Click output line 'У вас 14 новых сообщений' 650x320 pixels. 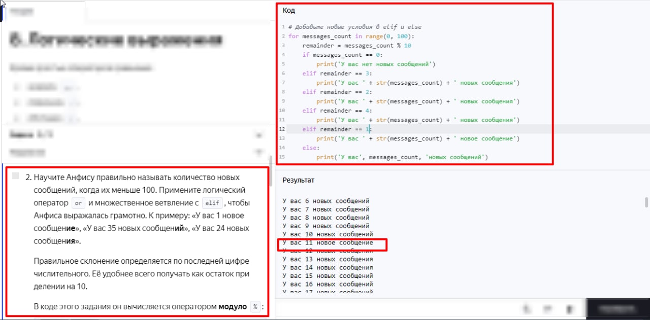click(328, 267)
